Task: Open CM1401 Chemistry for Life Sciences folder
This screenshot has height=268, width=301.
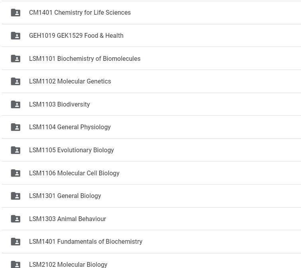Action: [x=80, y=13]
